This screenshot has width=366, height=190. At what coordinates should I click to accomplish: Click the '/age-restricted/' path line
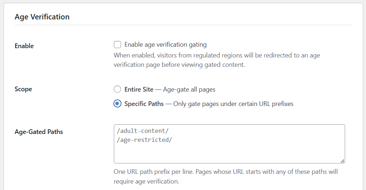(x=144, y=140)
